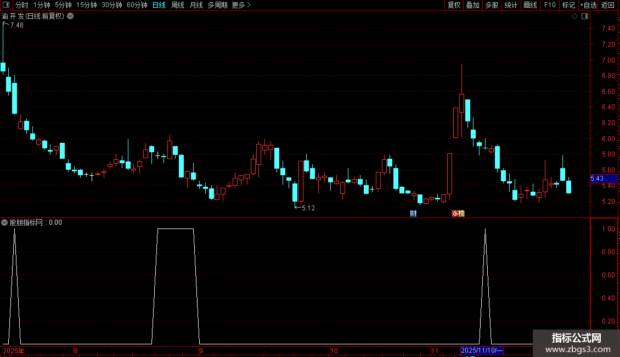The image size is (620, 357).
Task: Click the 涨榜 marker under chart
Action: coord(458,214)
